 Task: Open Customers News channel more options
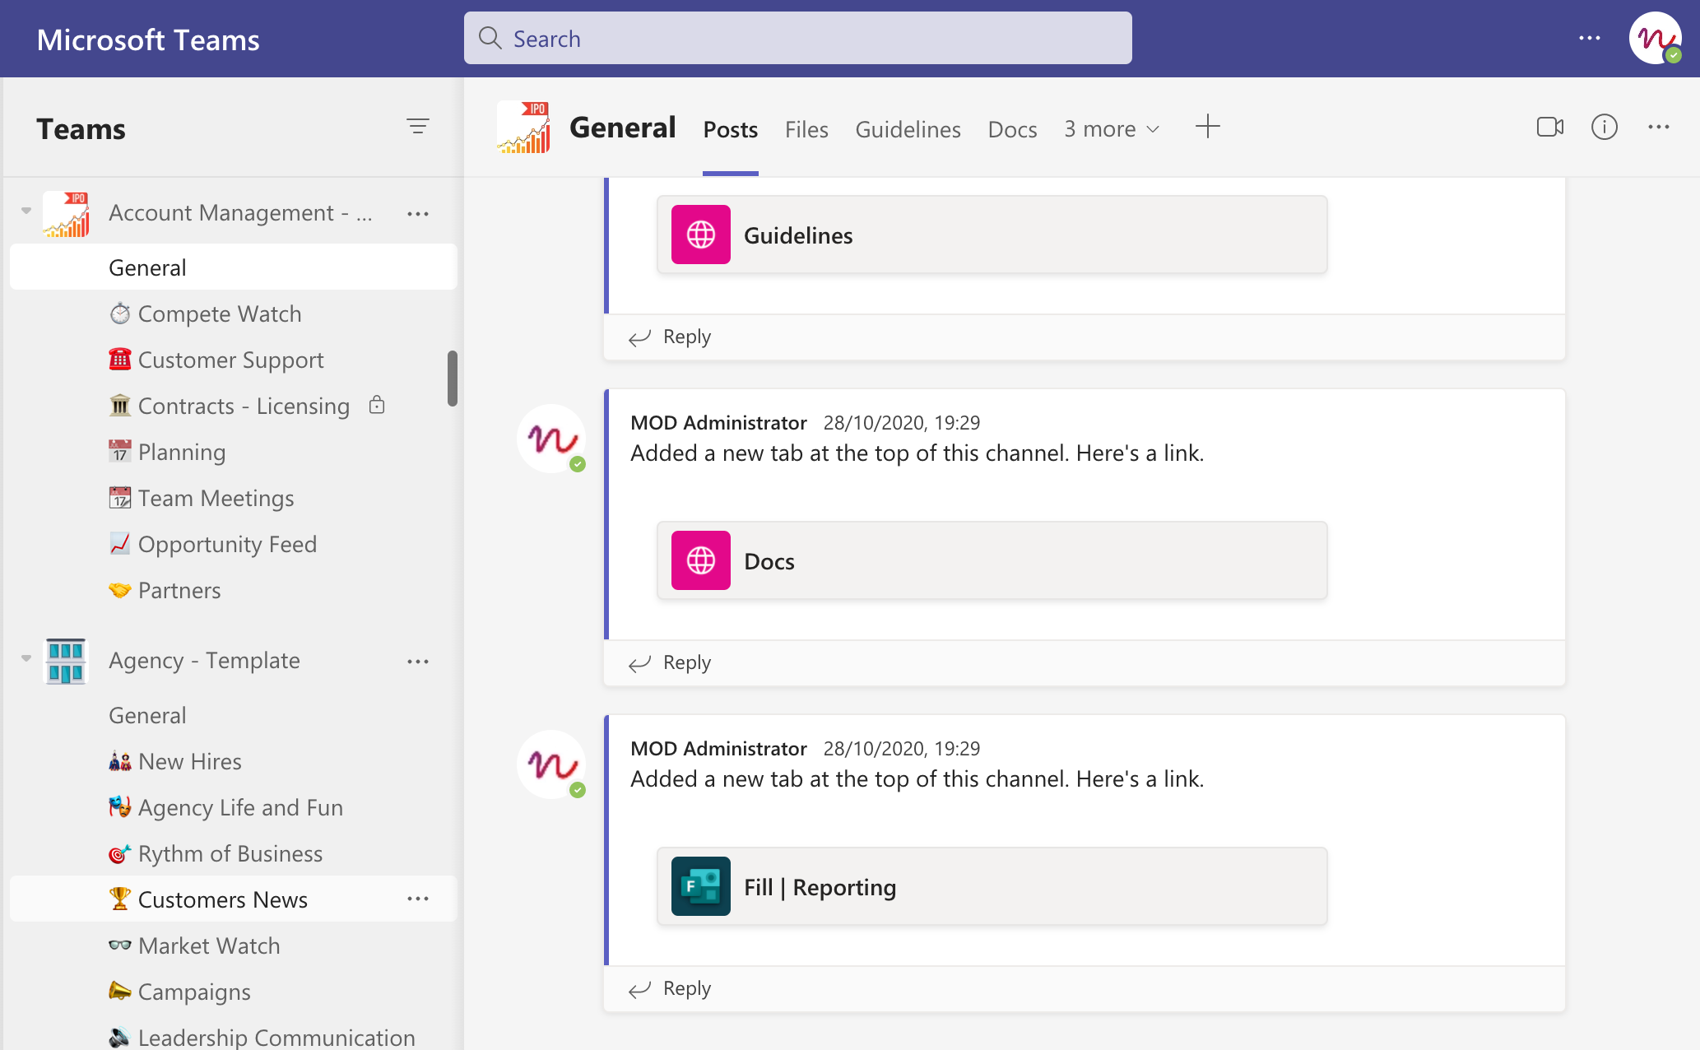pos(418,899)
